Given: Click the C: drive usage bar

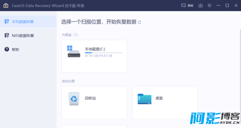Looking at the screenshot, I should click(103, 53).
